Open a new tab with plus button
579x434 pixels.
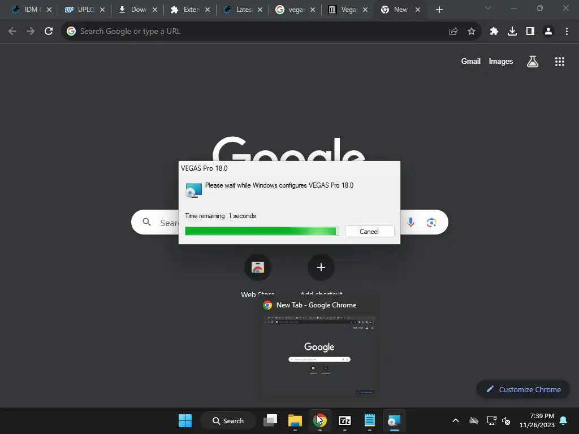[x=439, y=10]
